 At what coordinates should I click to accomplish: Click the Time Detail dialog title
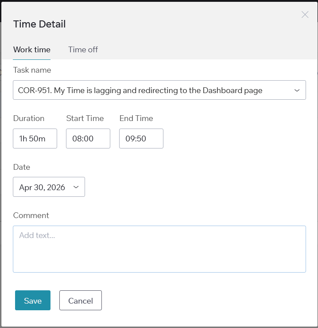[39, 24]
